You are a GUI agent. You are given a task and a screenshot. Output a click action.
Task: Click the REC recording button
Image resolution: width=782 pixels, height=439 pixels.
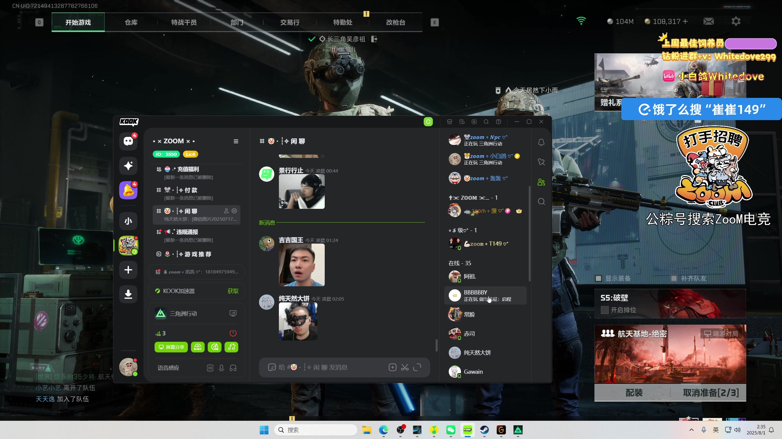(x=198, y=347)
